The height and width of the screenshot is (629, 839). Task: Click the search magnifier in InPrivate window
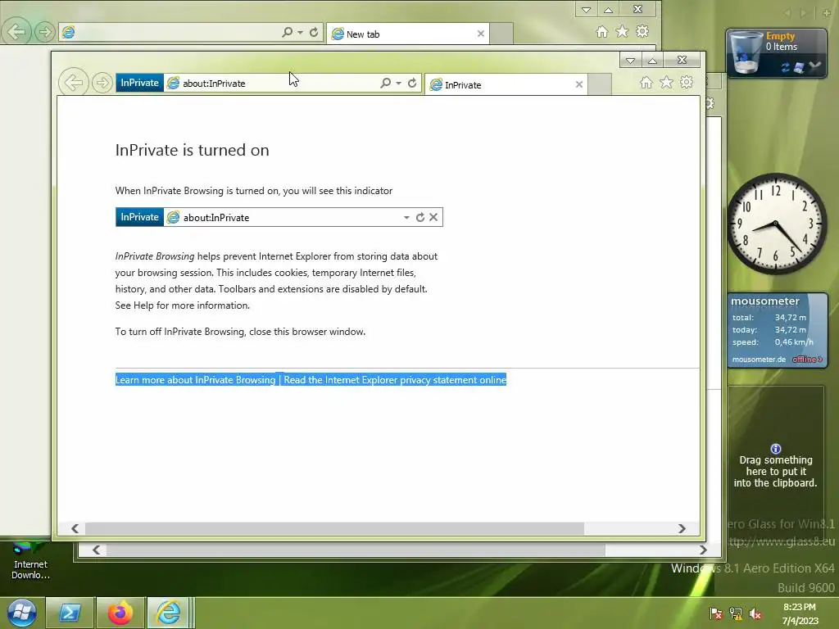[385, 83]
